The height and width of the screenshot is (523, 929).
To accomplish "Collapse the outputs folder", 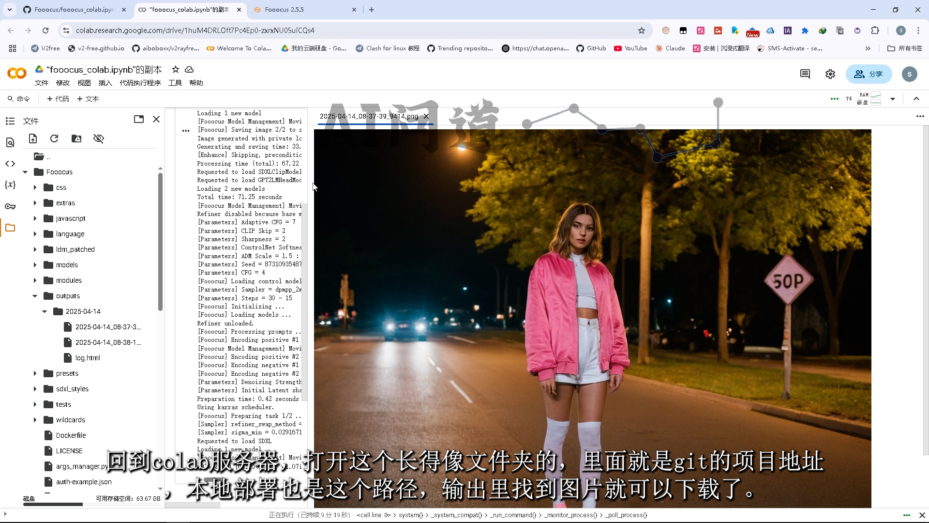I will click(x=35, y=296).
